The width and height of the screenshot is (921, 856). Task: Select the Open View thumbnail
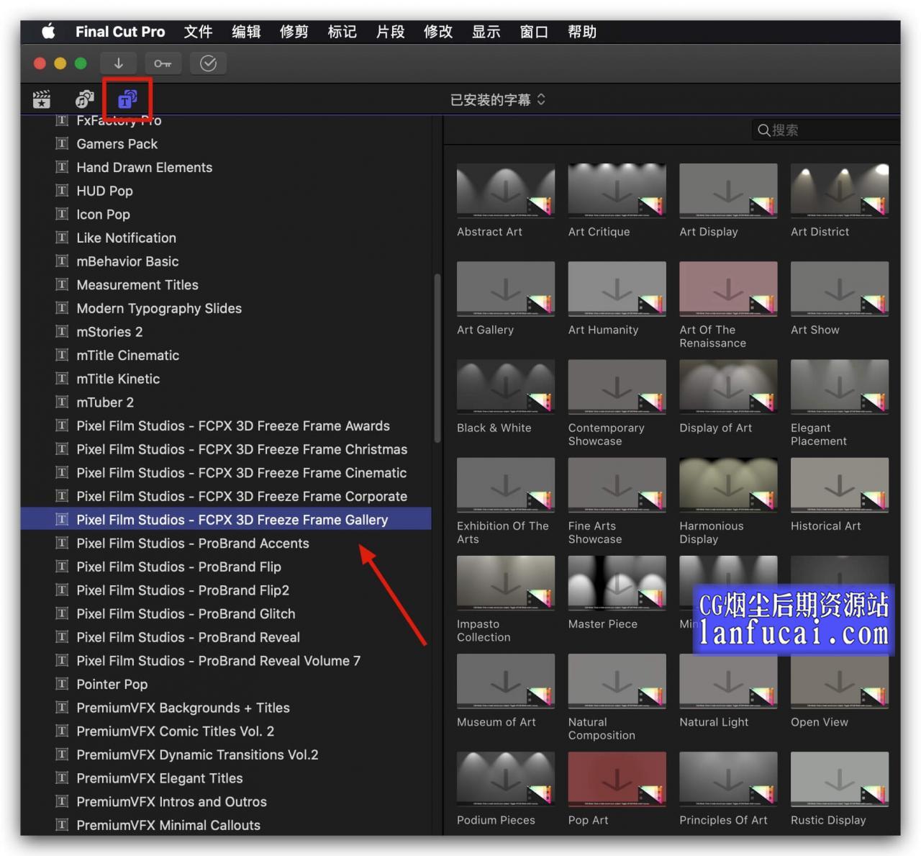pos(840,681)
